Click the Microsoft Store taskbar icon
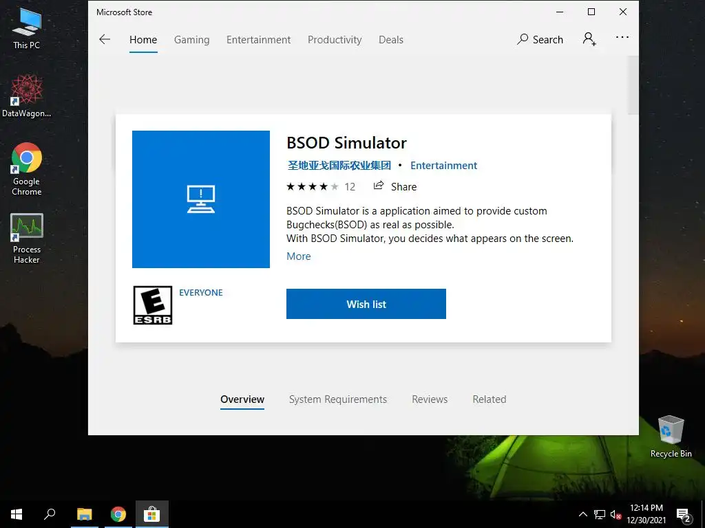 click(152, 514)
